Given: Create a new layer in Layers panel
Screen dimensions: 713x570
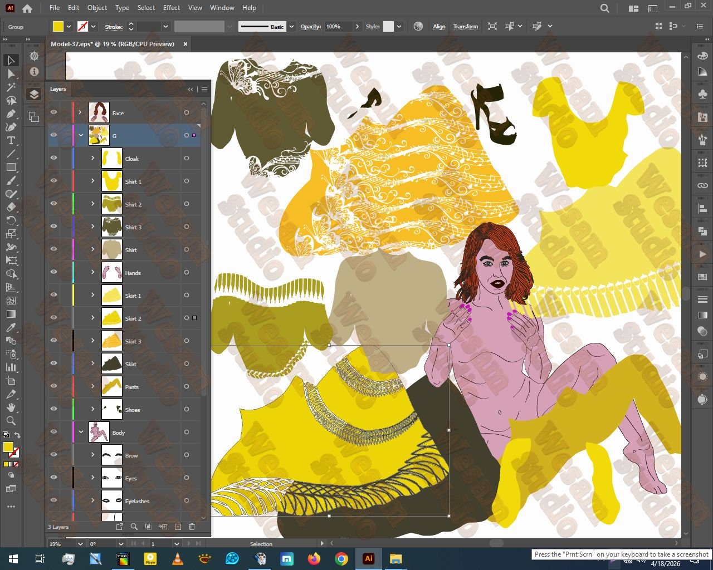Looking at the screenshot, I should (178, 527).
